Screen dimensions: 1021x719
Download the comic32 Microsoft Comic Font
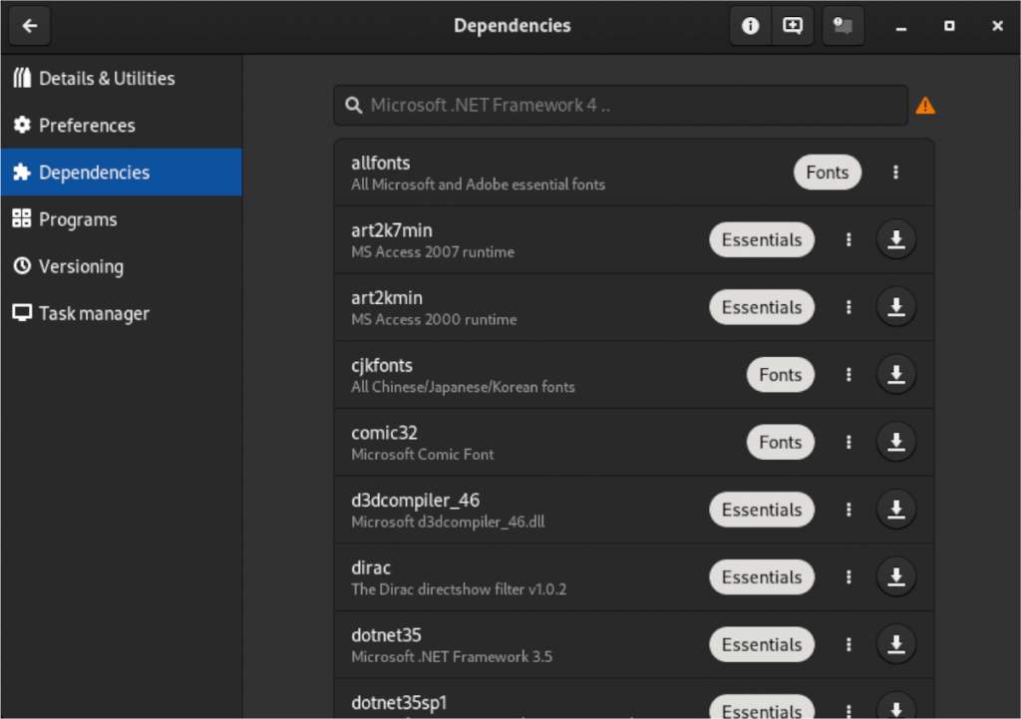(895, 442)
